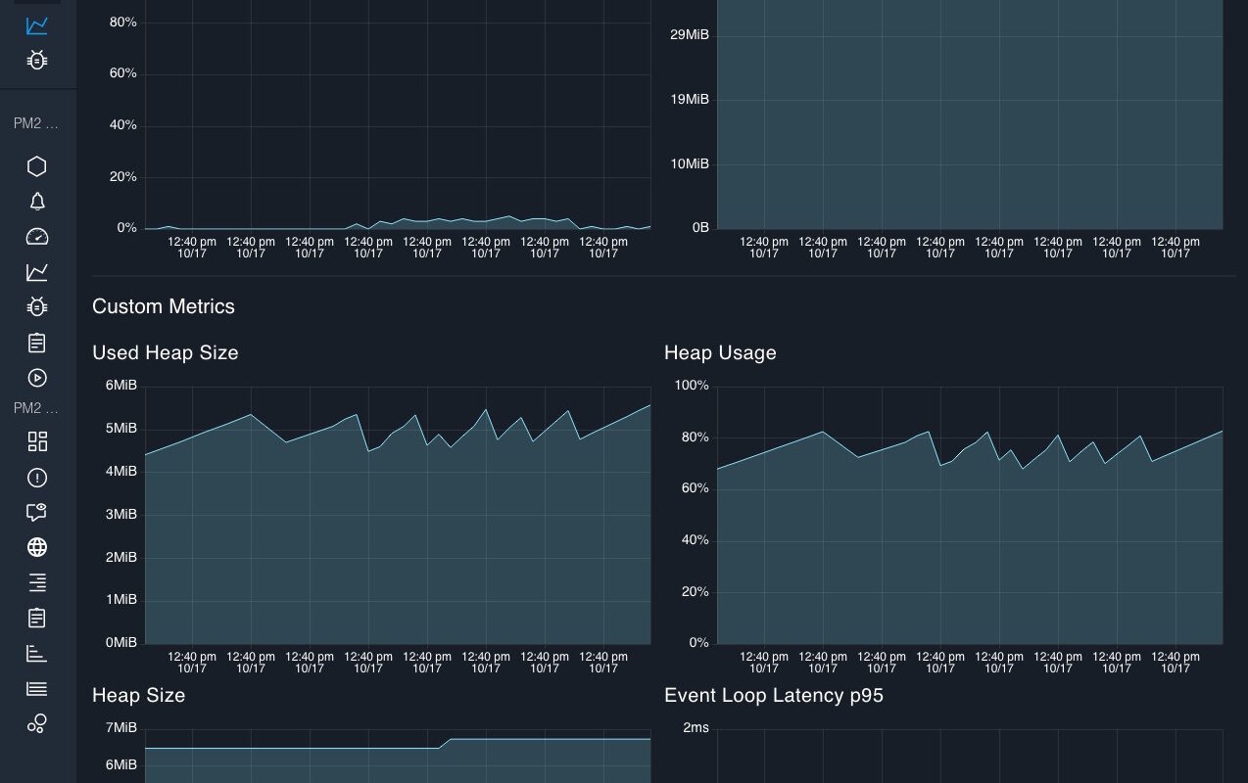Click inside the Used Heap Size chart area

398,515
